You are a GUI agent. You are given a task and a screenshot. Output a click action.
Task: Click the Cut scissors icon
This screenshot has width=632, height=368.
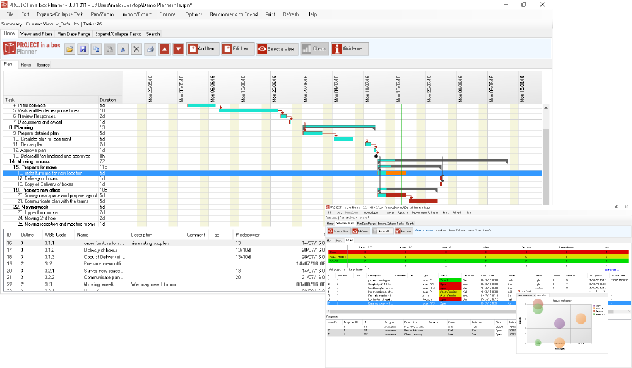pyautogui.click(x=123, y=49)
